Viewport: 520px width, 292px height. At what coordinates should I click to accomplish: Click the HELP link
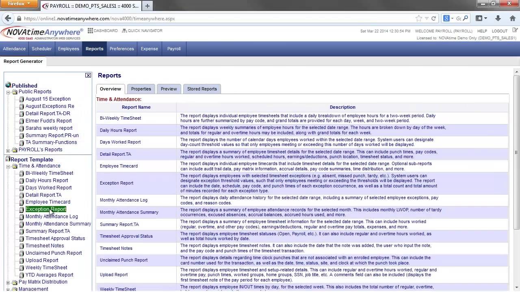click(482, 31)
